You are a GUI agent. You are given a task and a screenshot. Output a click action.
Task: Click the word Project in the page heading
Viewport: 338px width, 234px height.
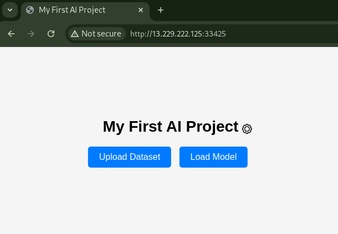[212, 127]
